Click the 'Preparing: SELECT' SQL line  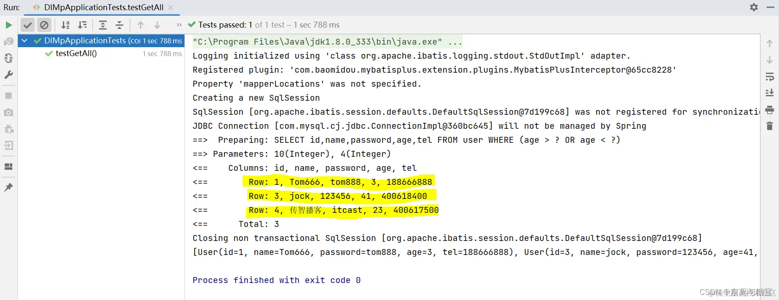click(406, 140)
